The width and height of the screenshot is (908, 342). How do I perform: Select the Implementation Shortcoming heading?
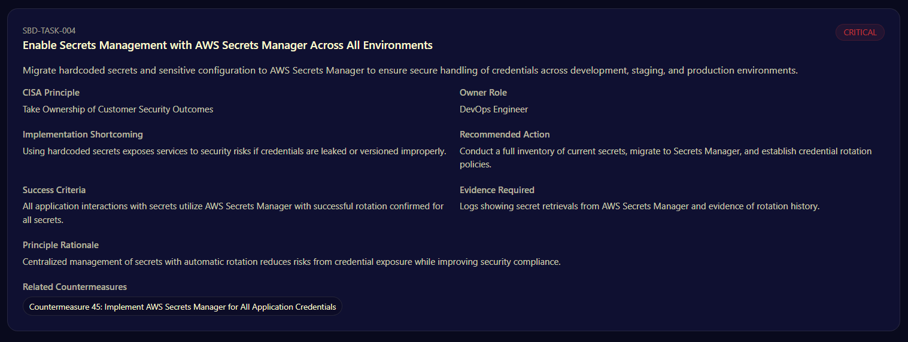tap(83, 135)
